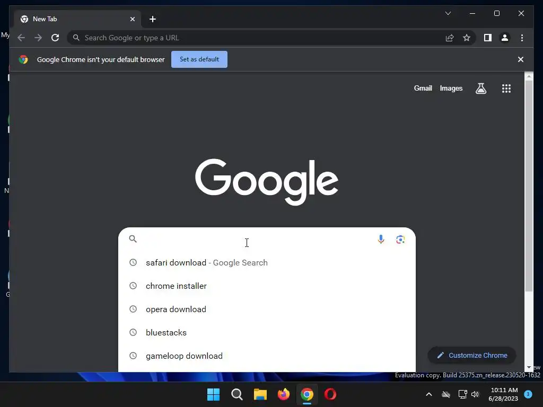Open a new tab with the plus button
Screen dimensions: 543x407
152,19
